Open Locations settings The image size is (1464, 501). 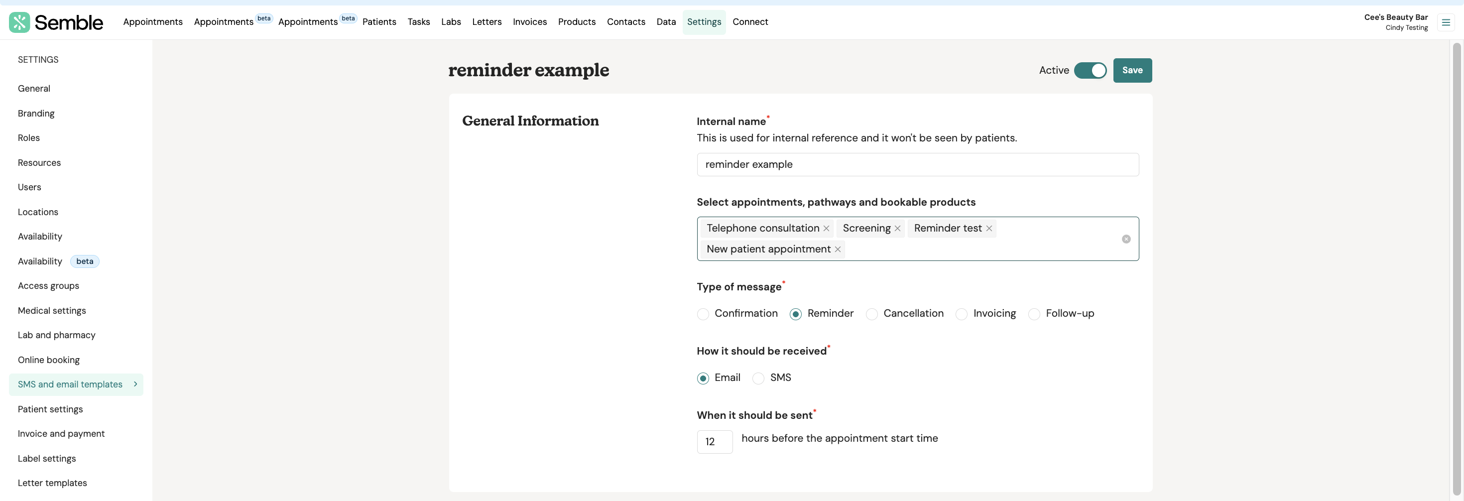(x=38, y=212)
